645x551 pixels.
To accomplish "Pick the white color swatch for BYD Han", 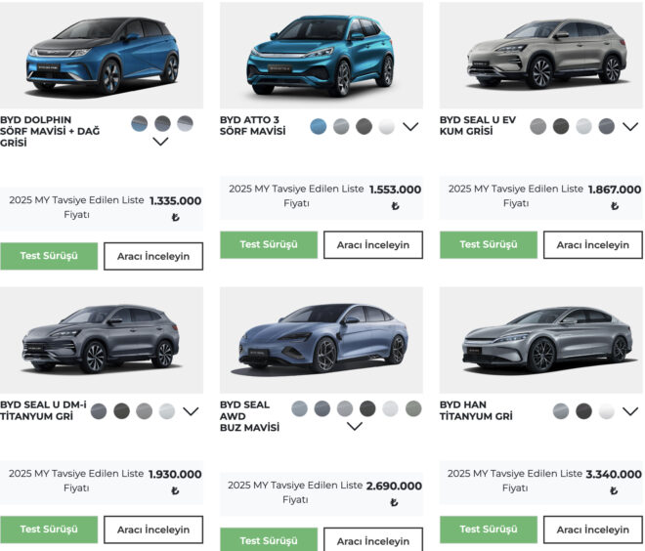I will tap(607, 411).
